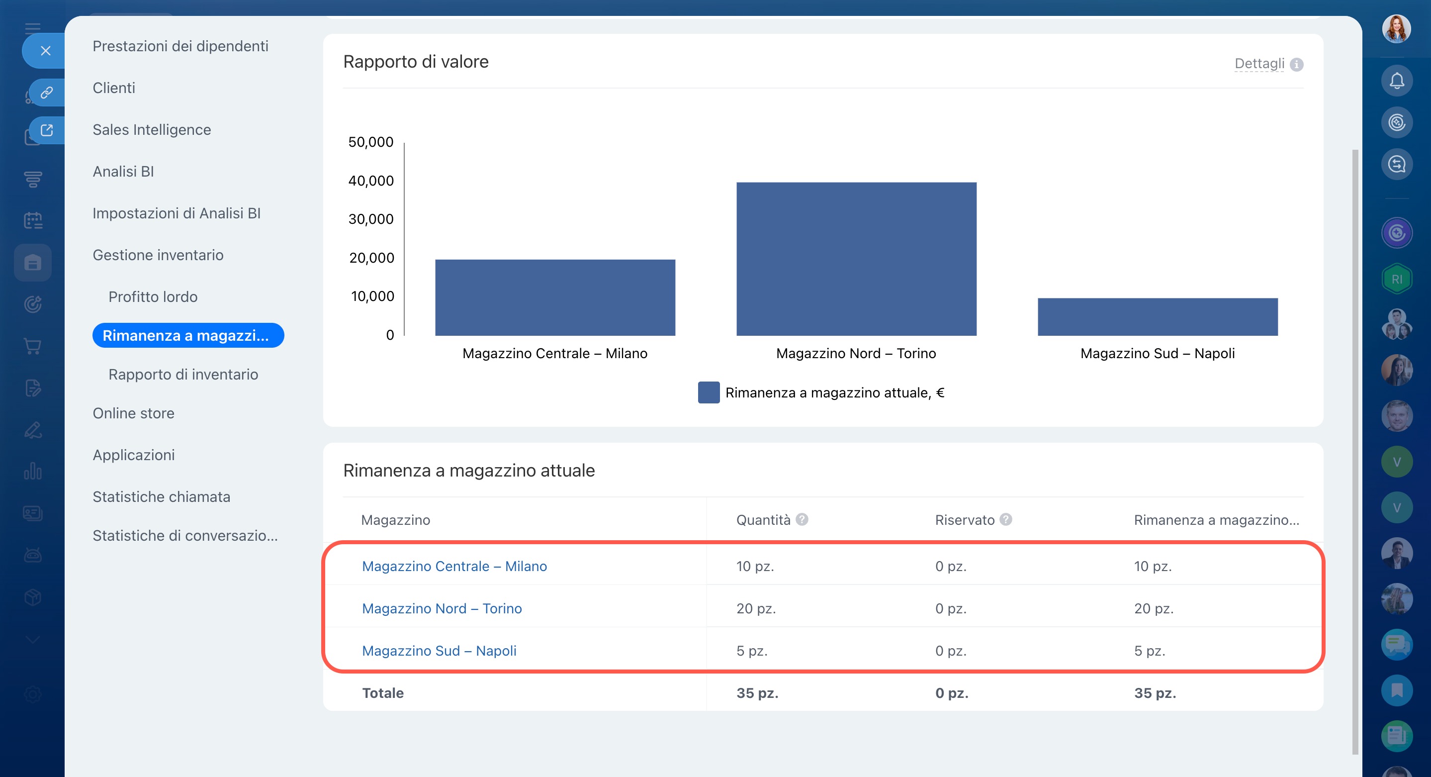The image size is (1431, 777).
Task: Open the notifications bell icon
Action: click(1396, 81)
